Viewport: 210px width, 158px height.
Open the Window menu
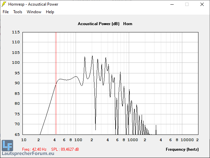(x=34, y=12)
